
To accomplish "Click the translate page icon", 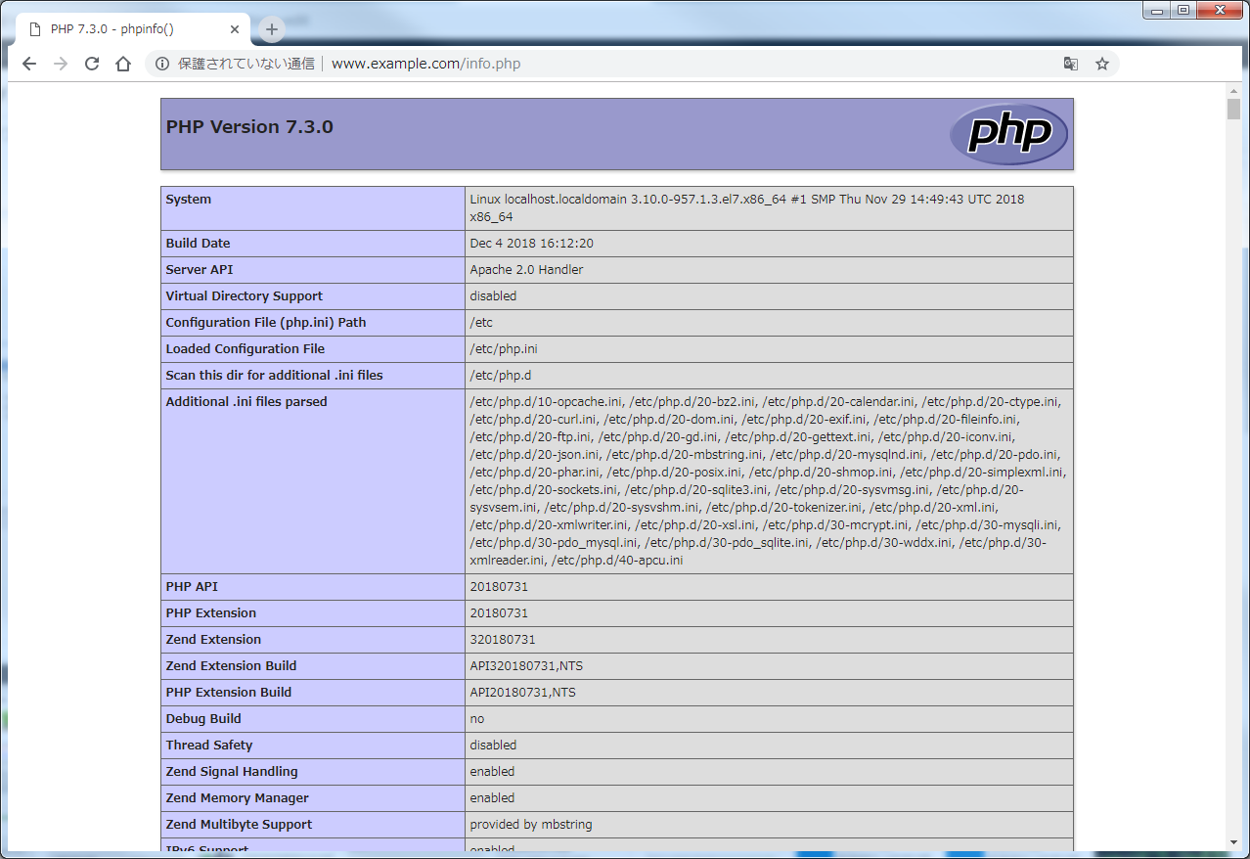I will click(1071, 64).
